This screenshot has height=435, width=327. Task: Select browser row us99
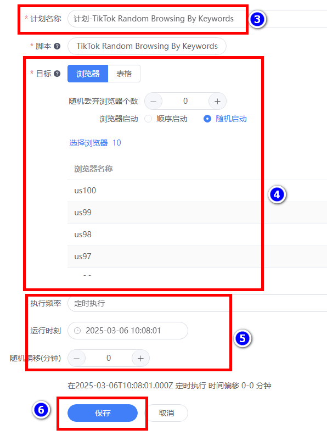tap(198, 213)
